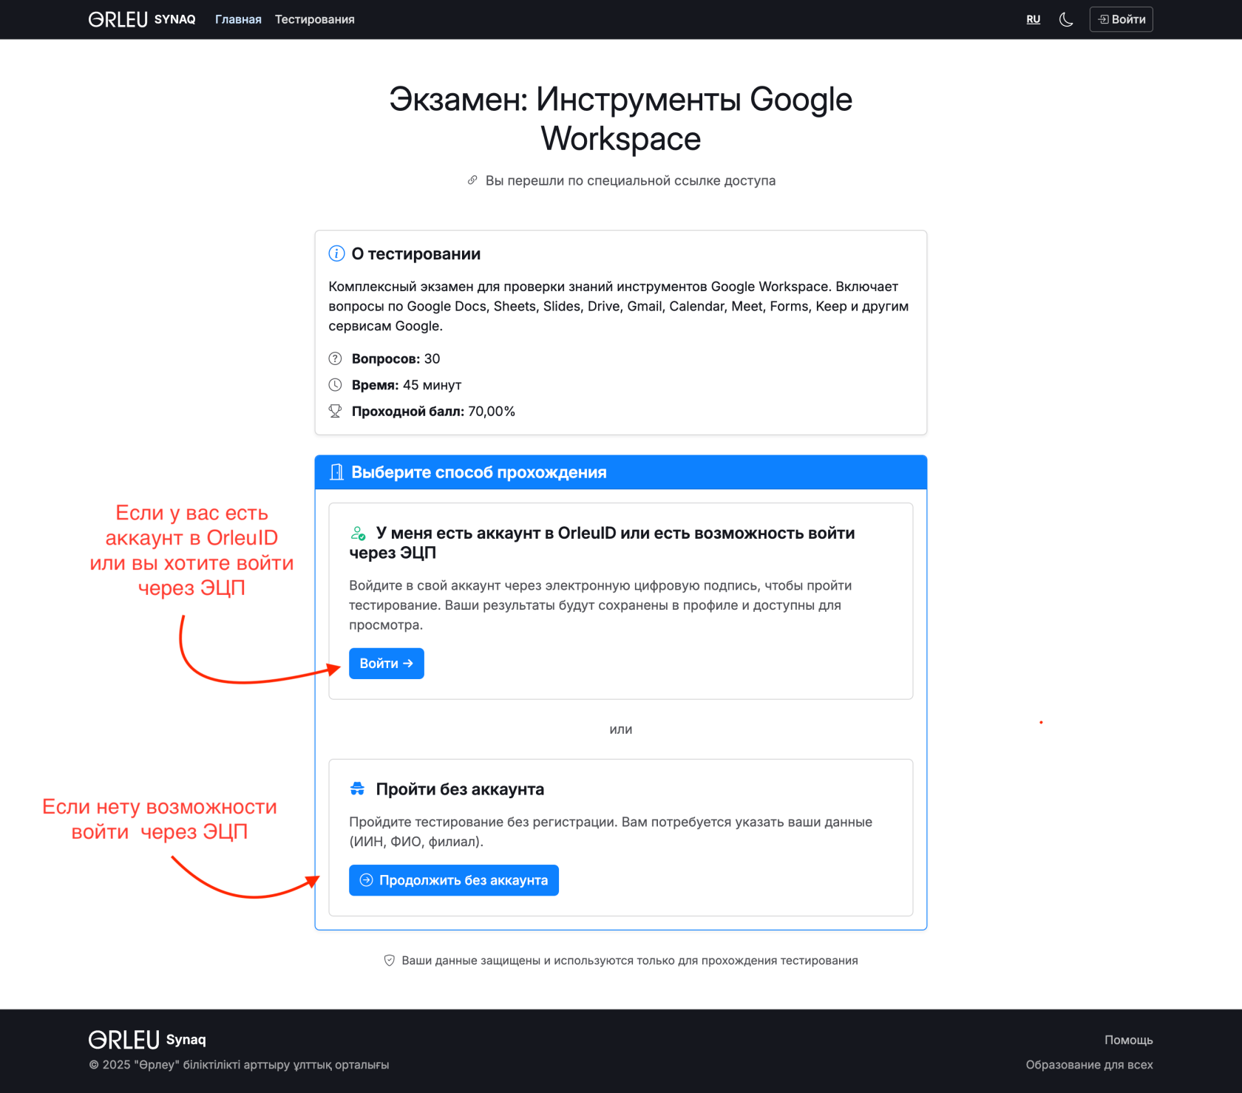Open the "Тестирования" menu item

(x=314, y=19)
